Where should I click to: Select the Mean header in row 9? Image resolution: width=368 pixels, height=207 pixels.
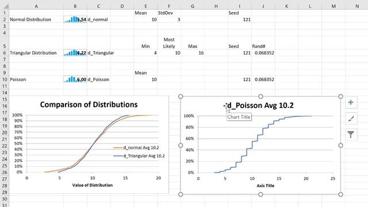(x=145, y=73)
